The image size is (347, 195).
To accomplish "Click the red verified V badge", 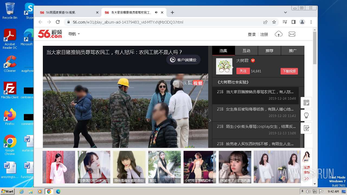I will pos(253,60).
